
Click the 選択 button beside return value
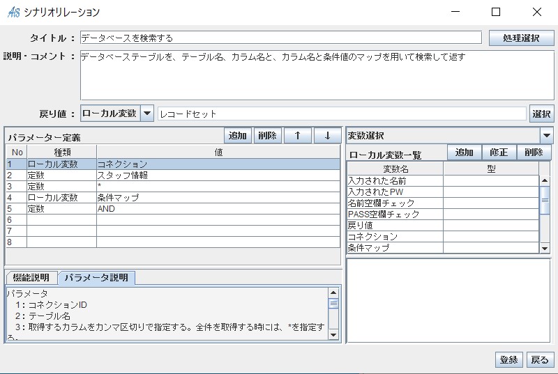coord(542,114)
